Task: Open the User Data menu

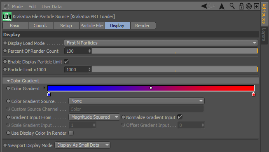Action: click(51, 7)
